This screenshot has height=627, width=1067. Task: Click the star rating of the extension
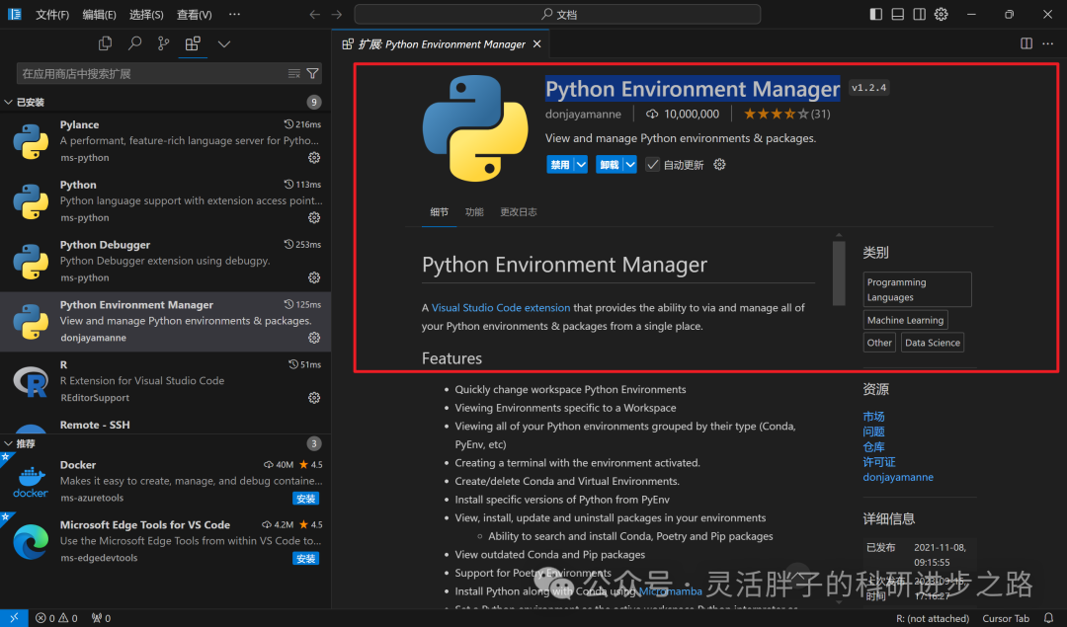786,115
